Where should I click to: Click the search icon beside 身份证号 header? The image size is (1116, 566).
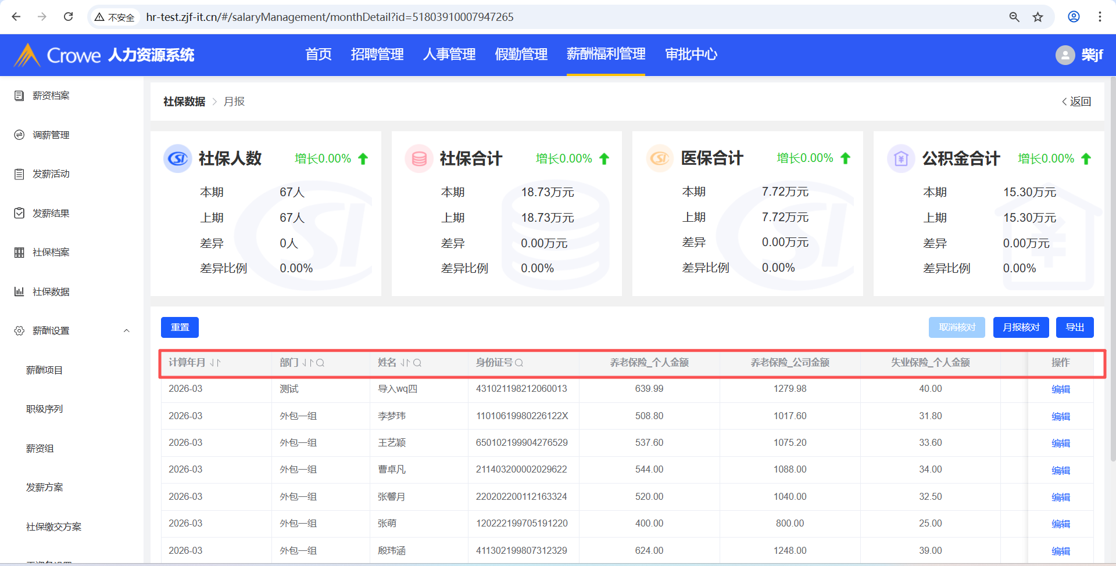(x=519, y=363)
